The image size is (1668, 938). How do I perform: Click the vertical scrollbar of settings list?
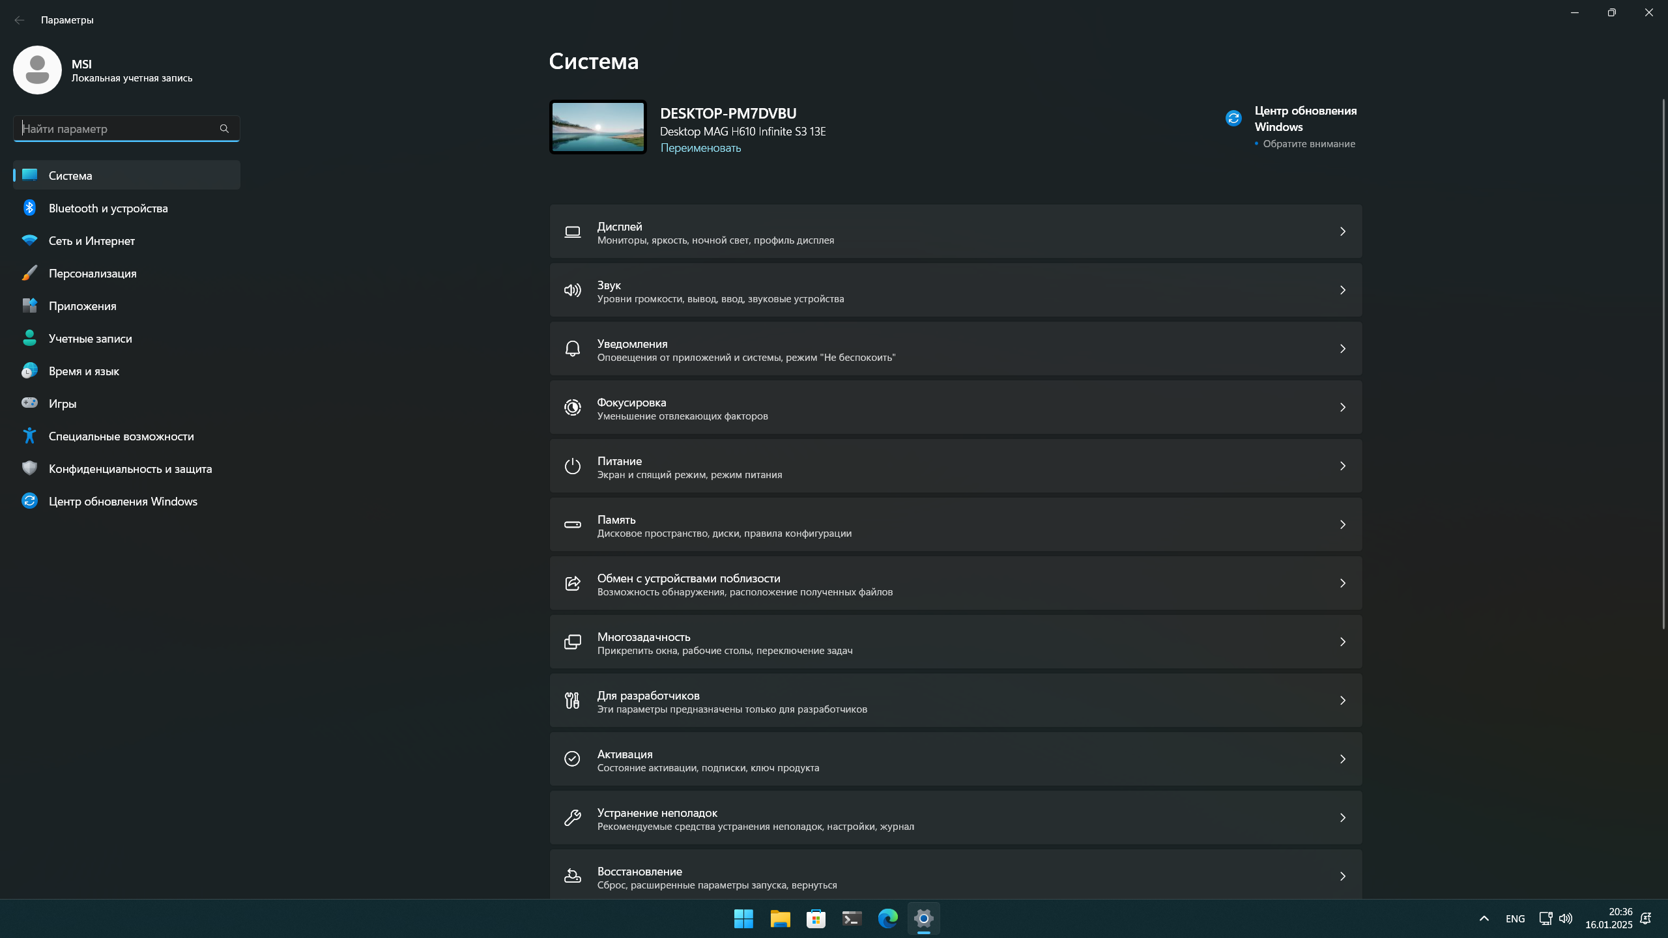point(1663,363)
